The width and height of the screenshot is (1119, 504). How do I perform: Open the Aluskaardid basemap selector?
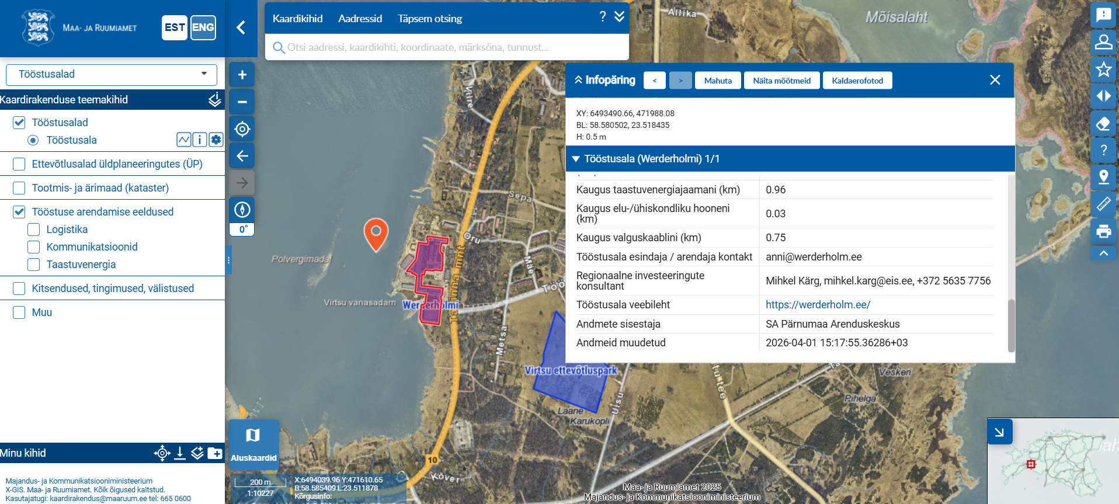point(253,444)
